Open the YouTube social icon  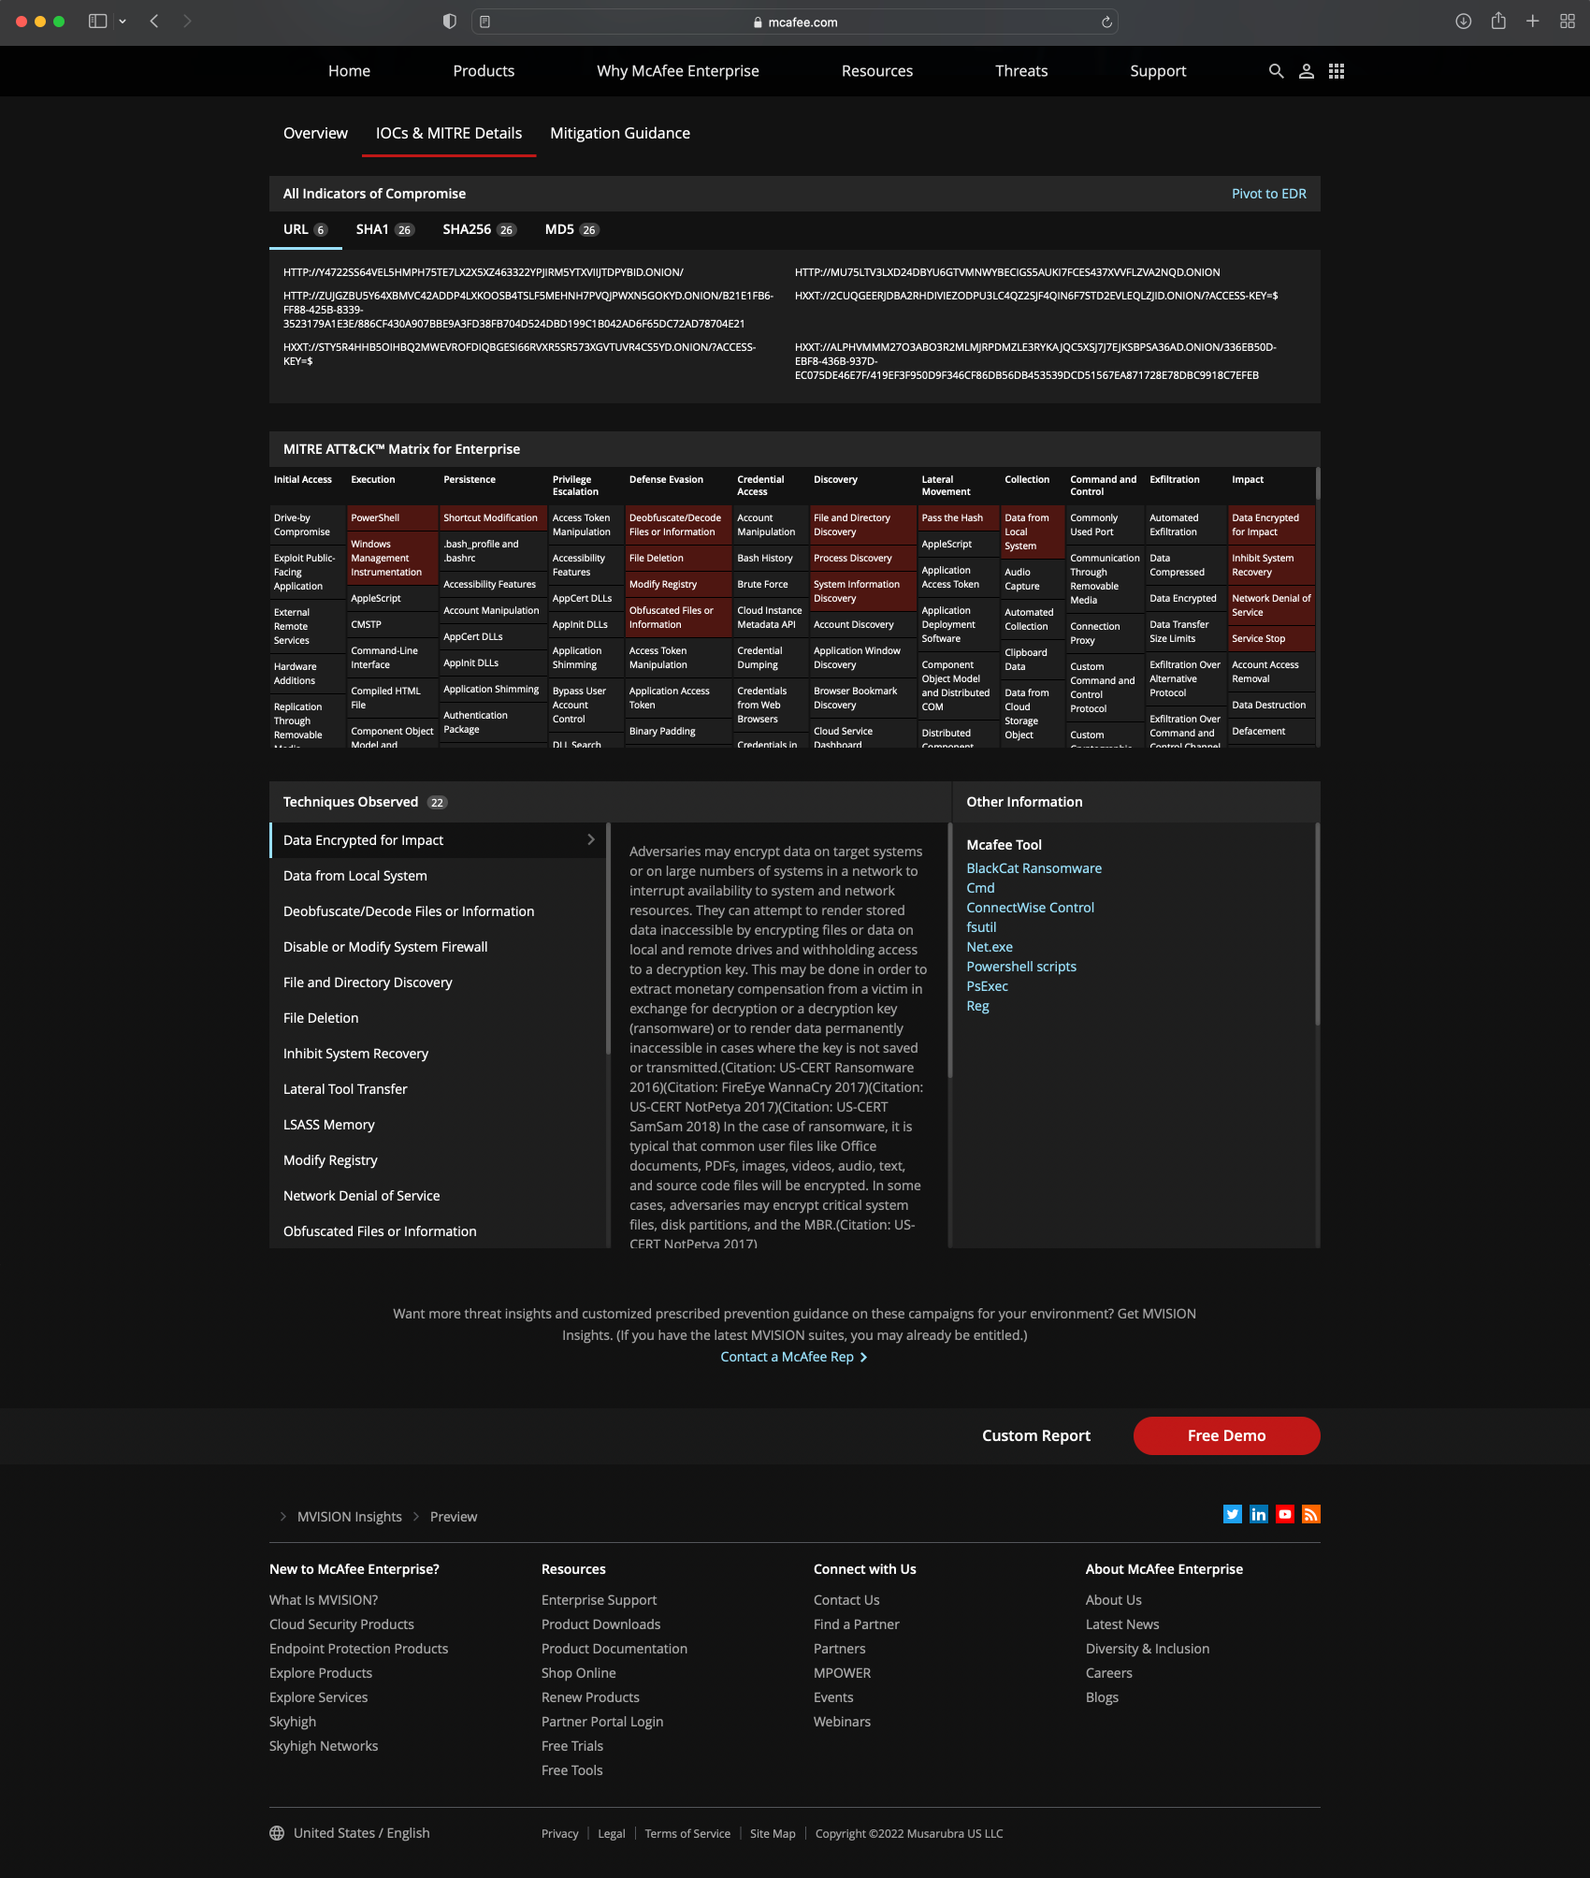point(1285,1514)
